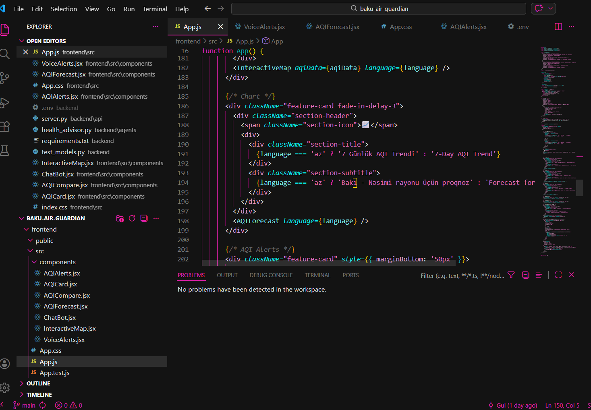
Task: Open the Testing flask view
Action: coord(5,151)
